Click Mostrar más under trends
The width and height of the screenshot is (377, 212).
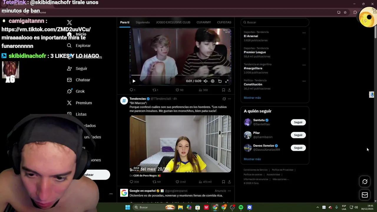[x=252, y=98]
